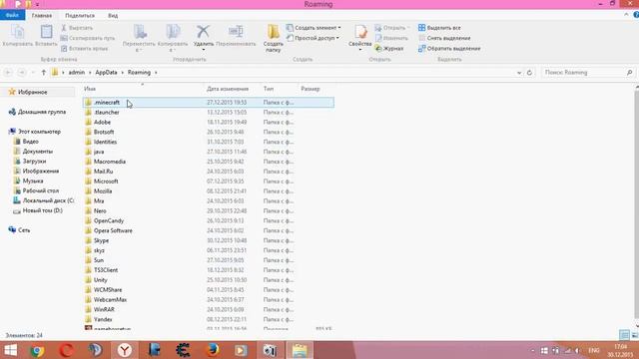Click the Forward navigation arrow
This screenshot has height=359, width=639.
22,73
